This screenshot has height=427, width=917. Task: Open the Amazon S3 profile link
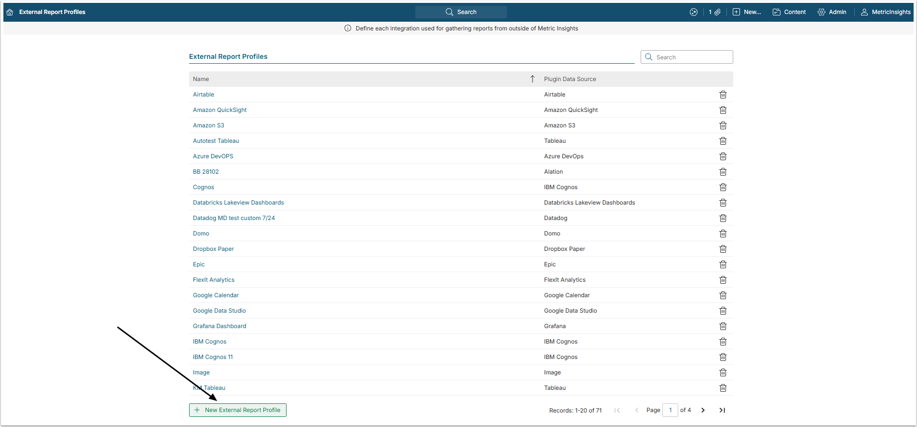tap(208, 125)
